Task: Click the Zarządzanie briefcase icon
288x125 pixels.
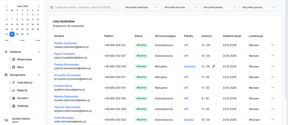Action: 6,75
